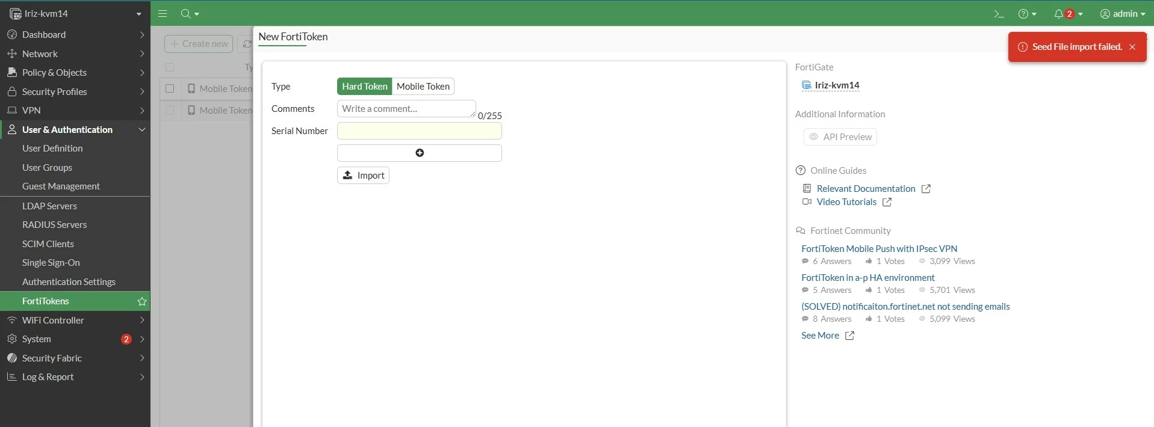The width and height of the screenshot is (1154, 427).
Task: Click the Import button
Action: tap(364, 176)
